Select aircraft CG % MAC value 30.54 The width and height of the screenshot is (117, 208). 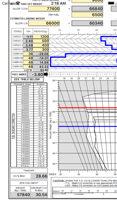tap(39, 195)
